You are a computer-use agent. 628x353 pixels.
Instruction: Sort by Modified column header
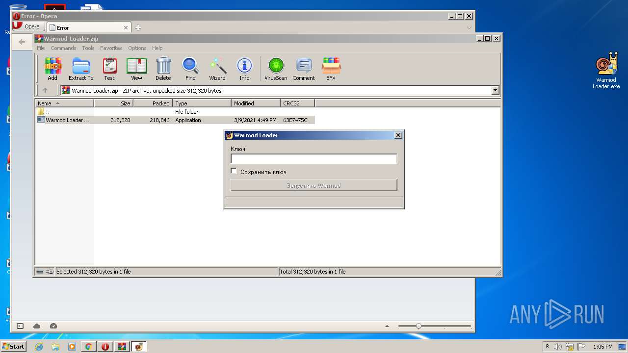[x=256, y=103]
